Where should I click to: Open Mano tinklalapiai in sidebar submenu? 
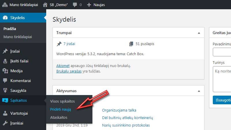point(18,37)
